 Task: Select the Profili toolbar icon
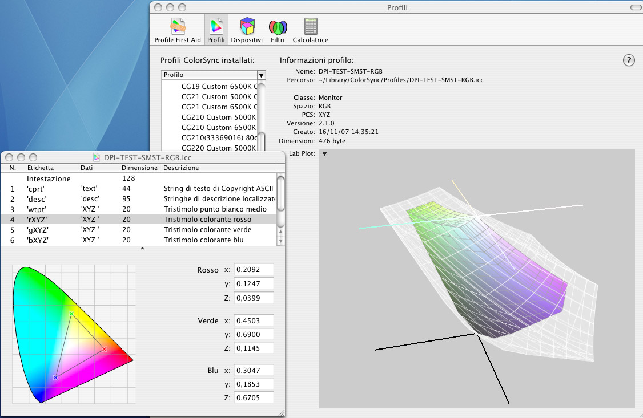[216, 30]
